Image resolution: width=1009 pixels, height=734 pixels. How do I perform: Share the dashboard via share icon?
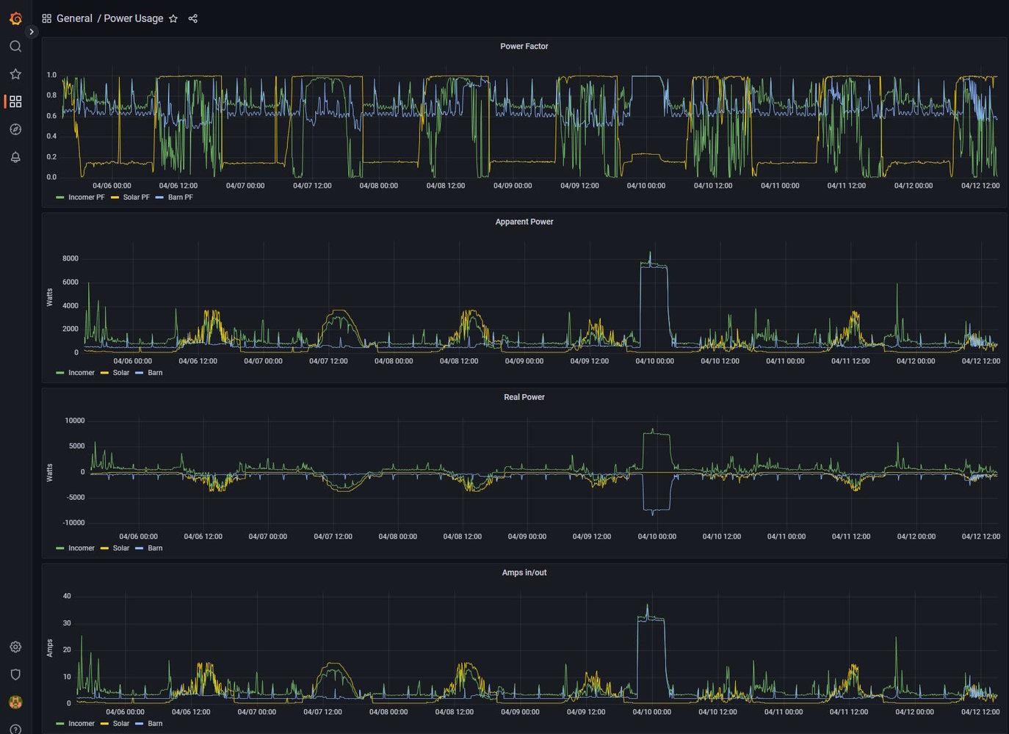[x=193, y=18]
